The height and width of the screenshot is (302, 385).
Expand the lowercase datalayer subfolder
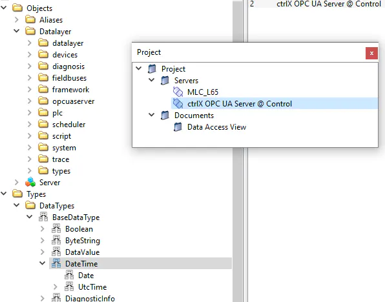click(30, 43)
